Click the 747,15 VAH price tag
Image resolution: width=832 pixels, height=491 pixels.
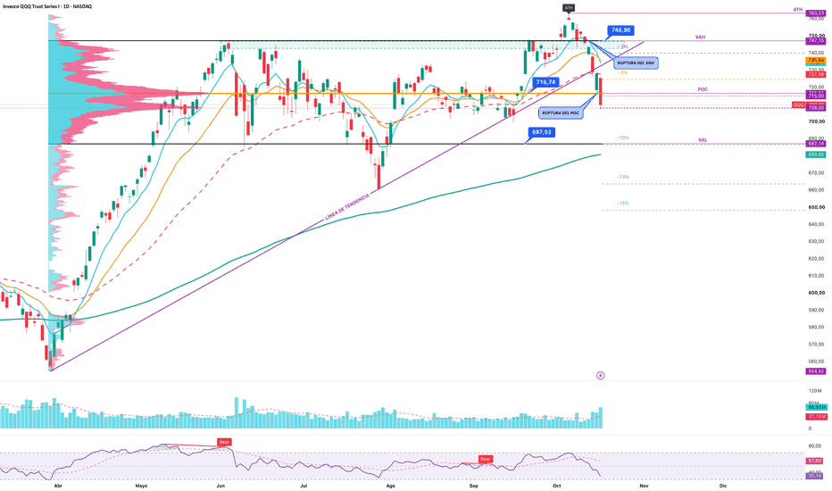(815, 41)
